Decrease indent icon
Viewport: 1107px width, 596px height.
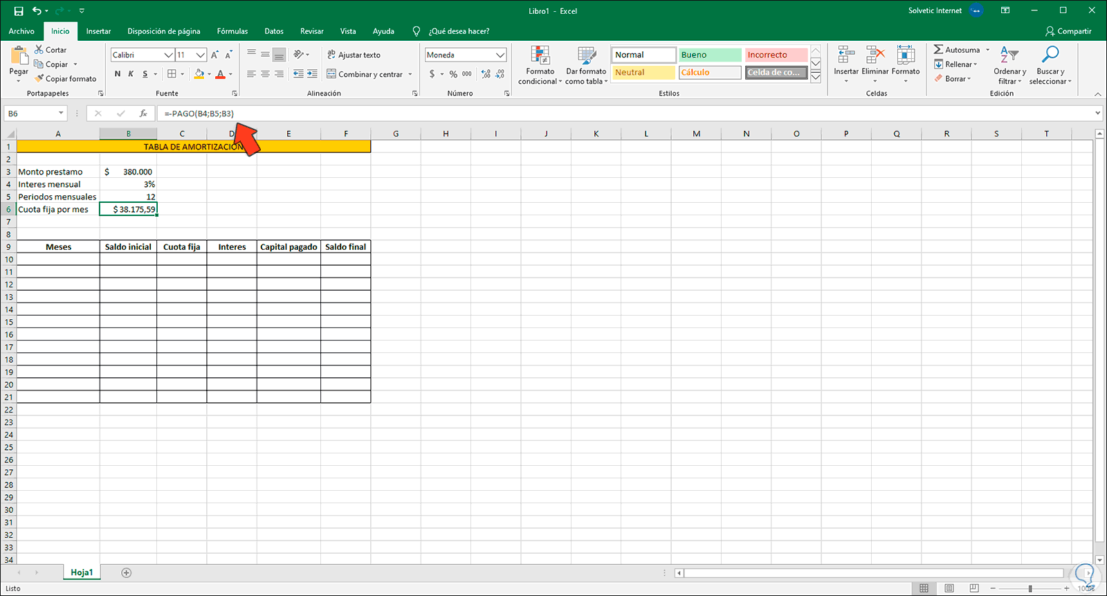[298, 74]
